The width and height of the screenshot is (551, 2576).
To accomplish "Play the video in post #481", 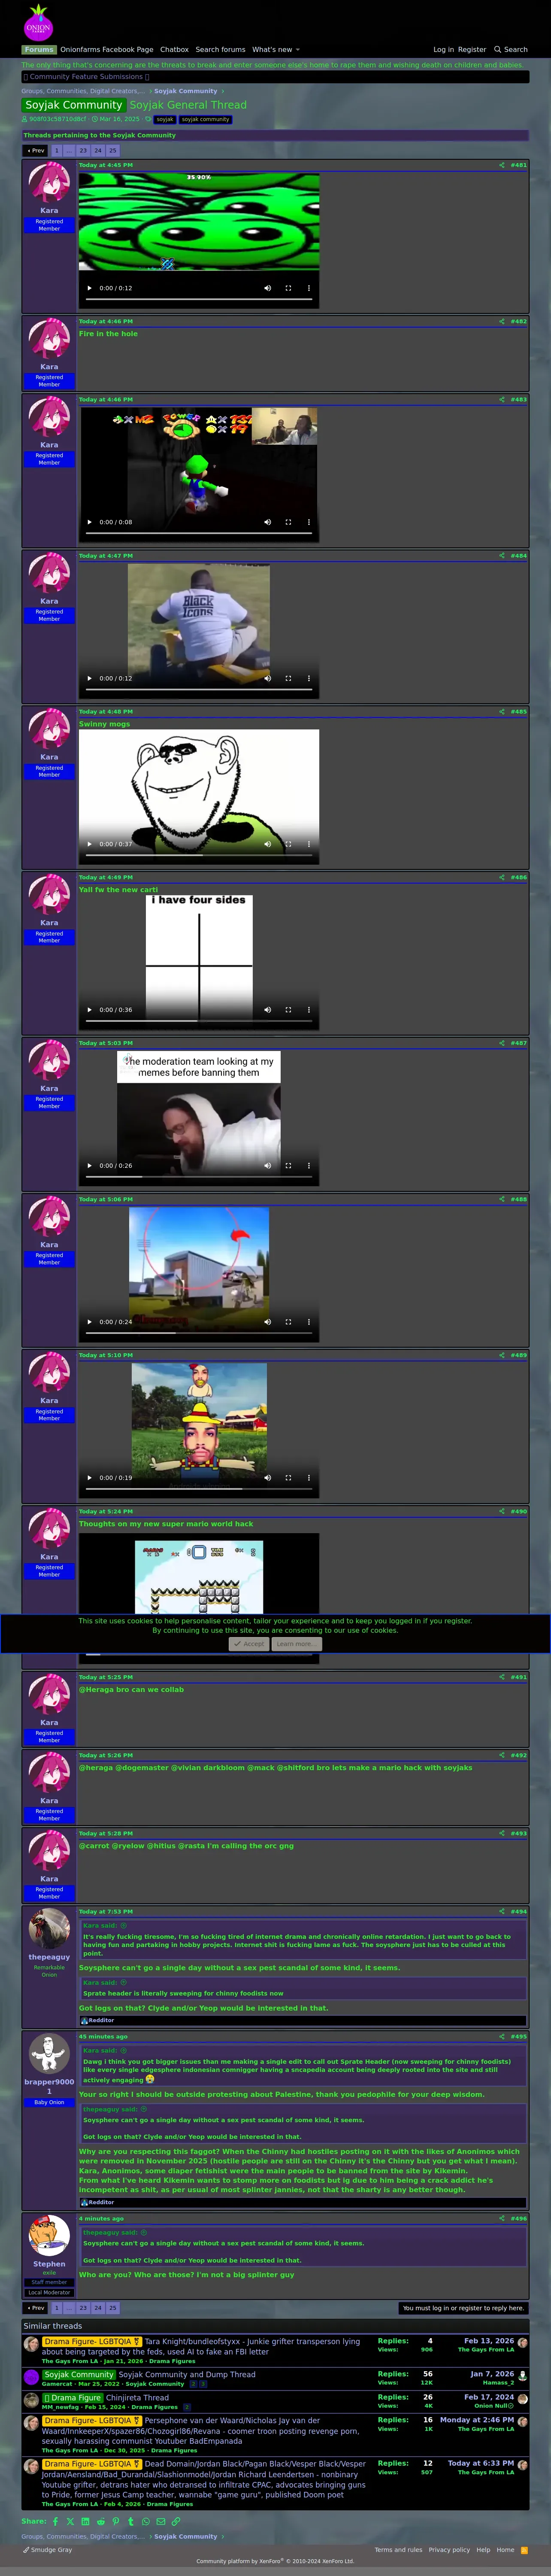I will (x=89, y=288).
